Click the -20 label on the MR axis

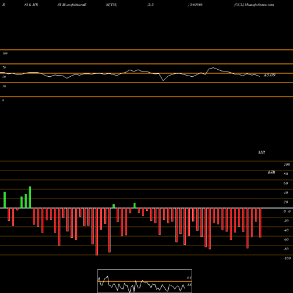click(286, 221)
